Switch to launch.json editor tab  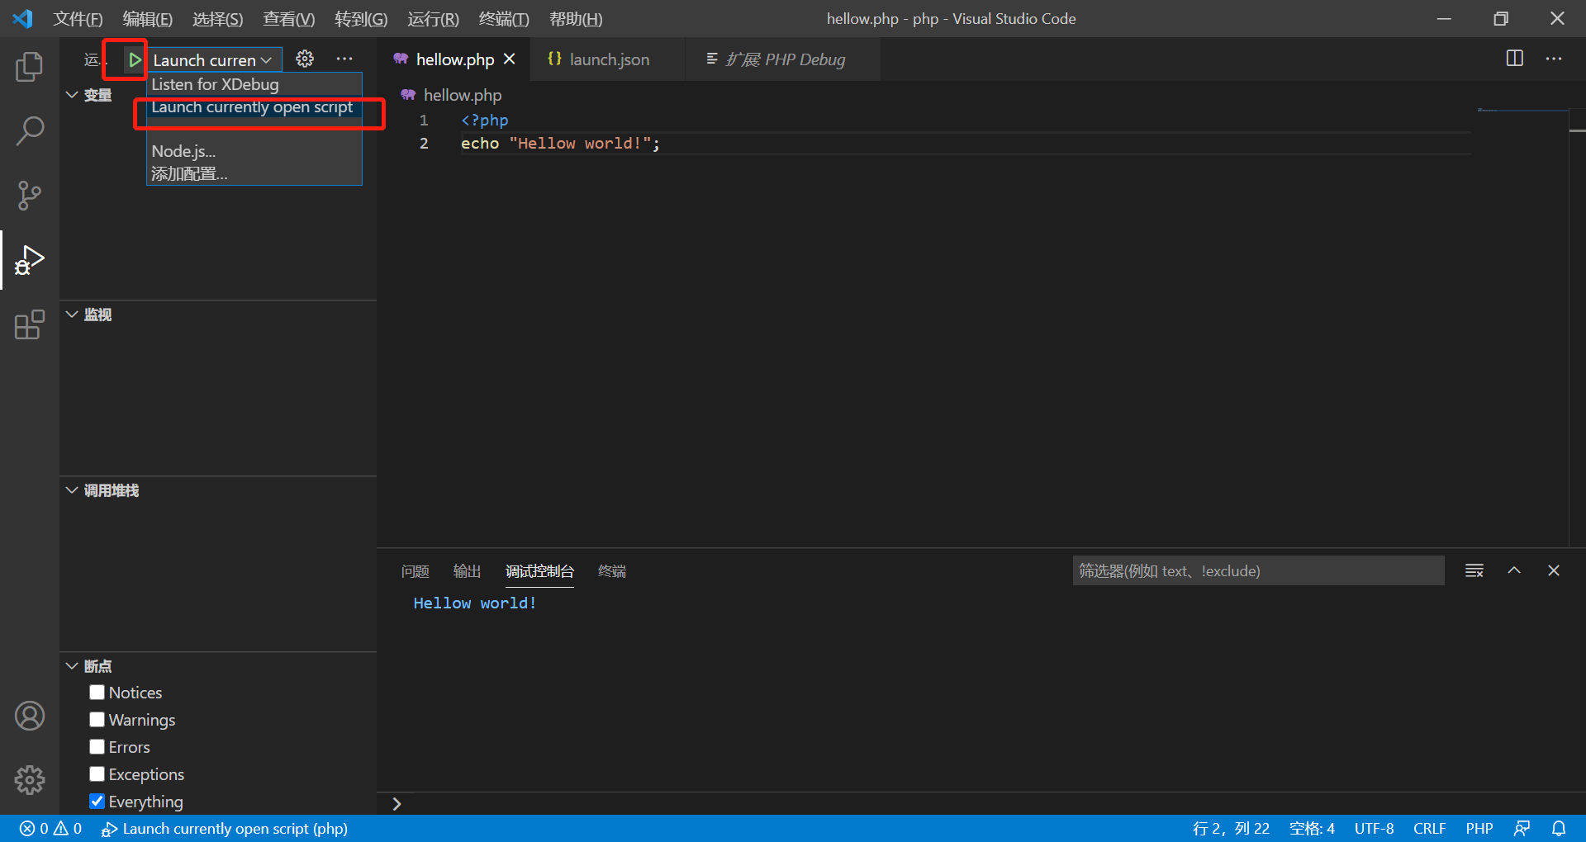pos(607,59)
